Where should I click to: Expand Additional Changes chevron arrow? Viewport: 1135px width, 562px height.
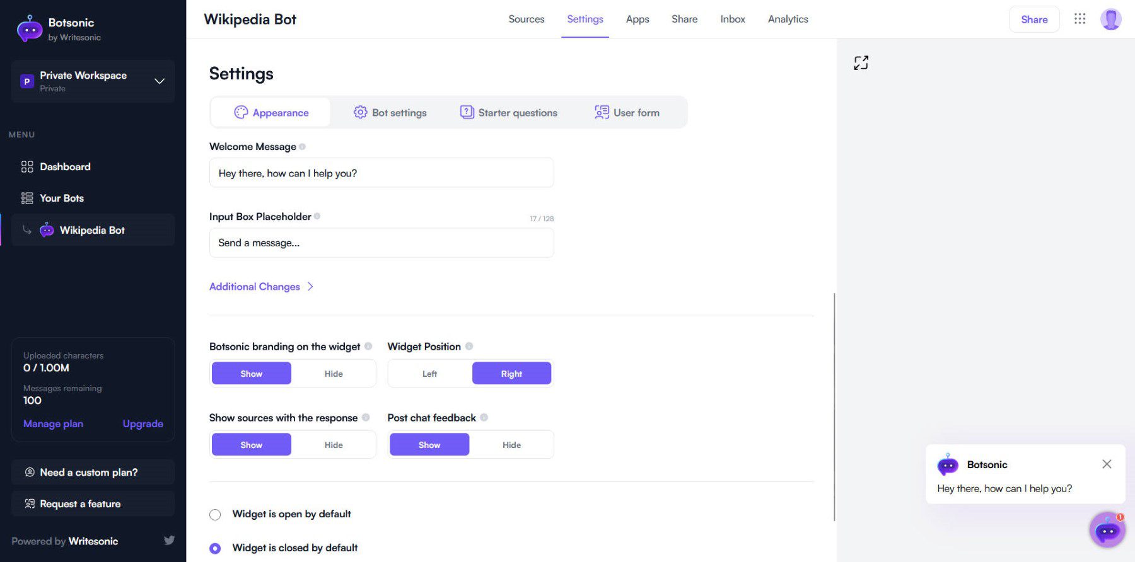point(310,287)
